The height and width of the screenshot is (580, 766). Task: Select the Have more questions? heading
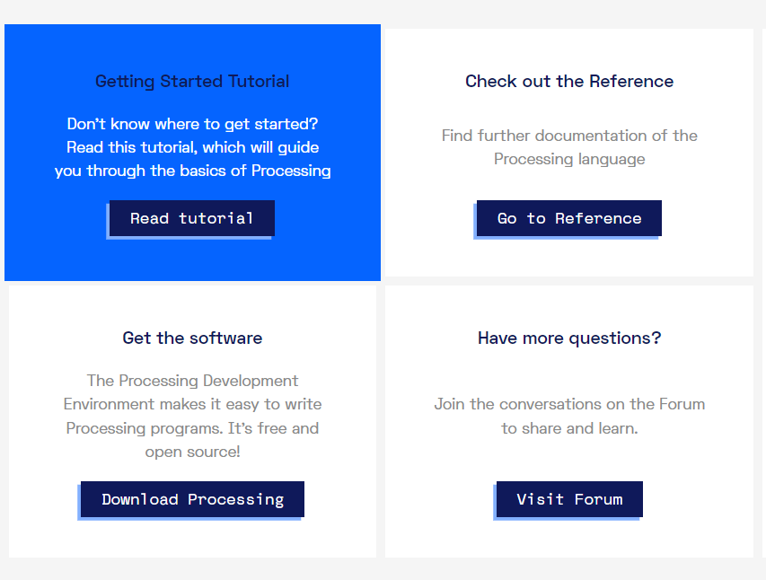click(568, 338)
